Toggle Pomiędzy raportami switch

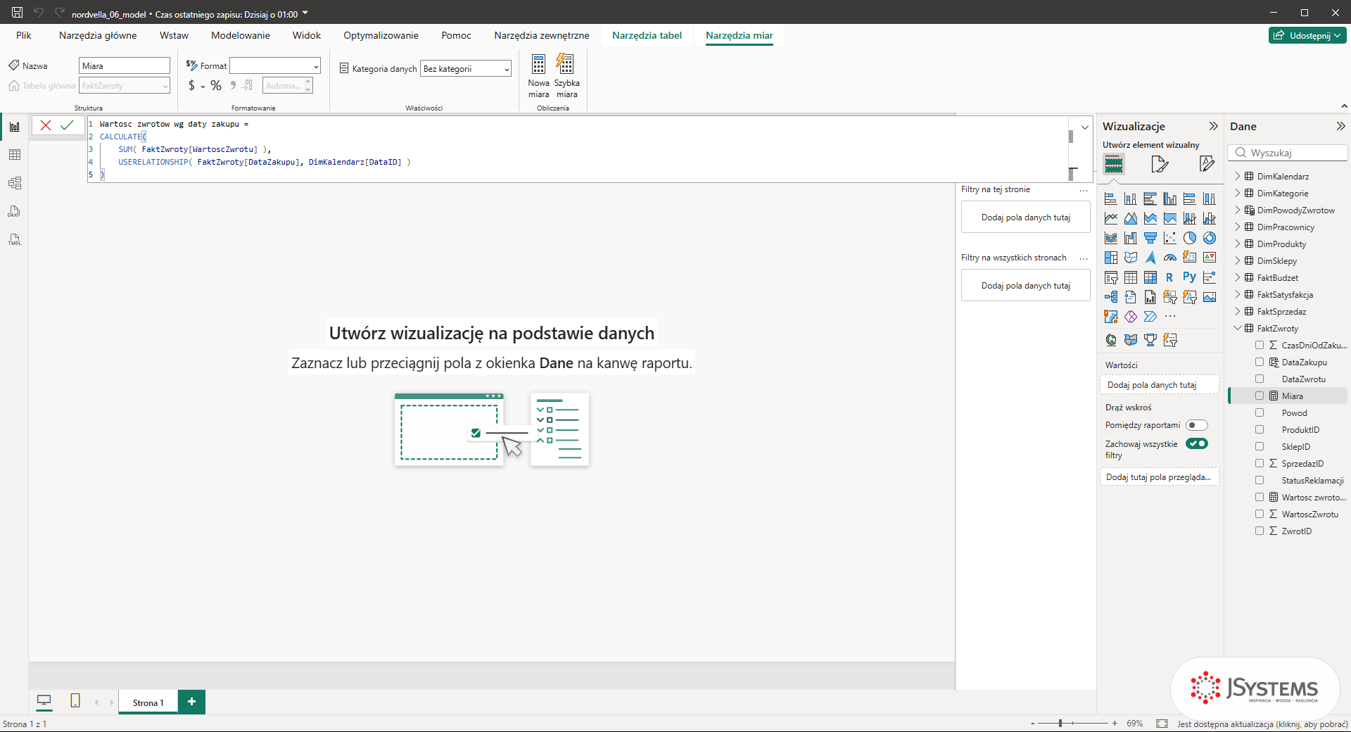coord(1196,425)
